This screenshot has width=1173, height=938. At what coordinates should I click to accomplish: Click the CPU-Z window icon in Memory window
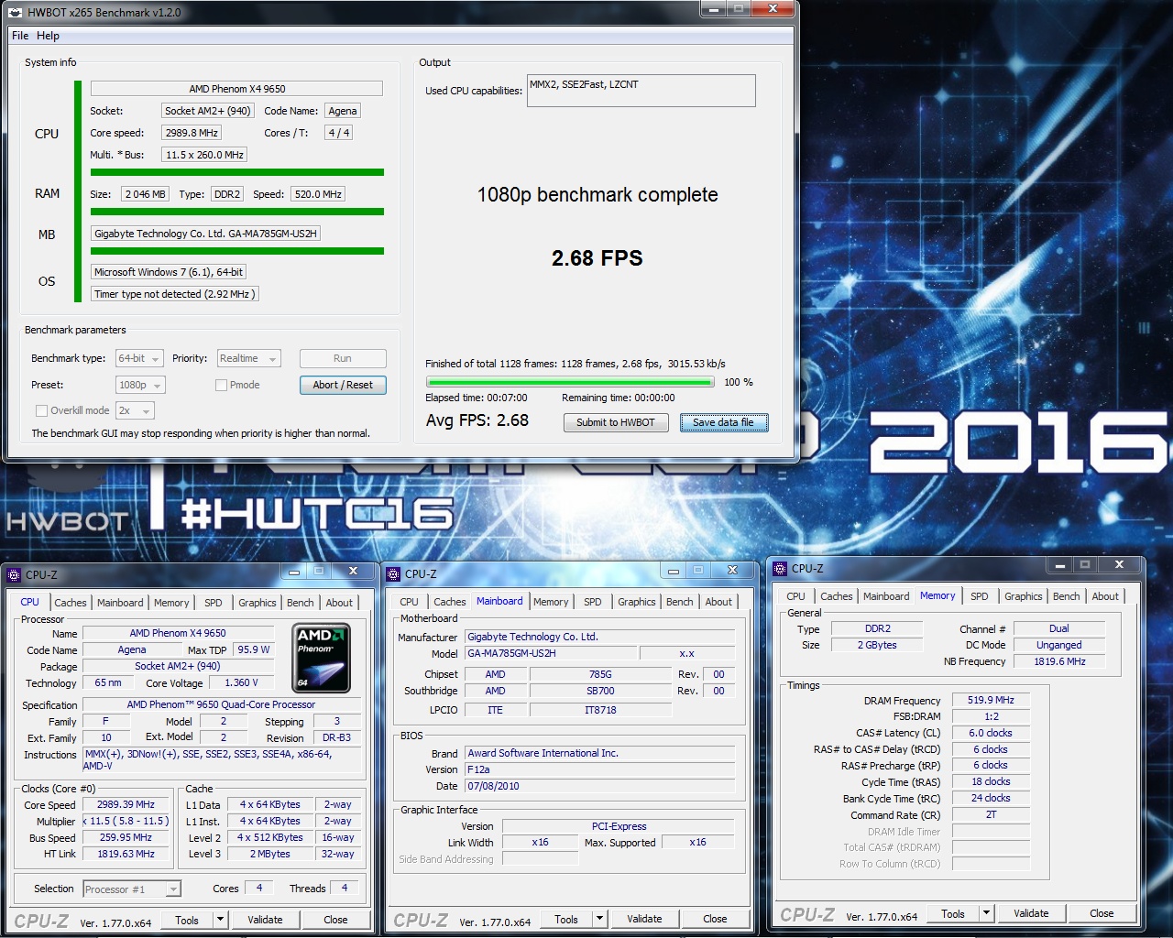click(780, 569)
